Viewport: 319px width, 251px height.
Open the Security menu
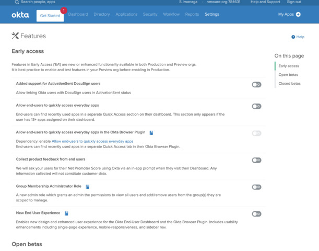pos(150,14)
